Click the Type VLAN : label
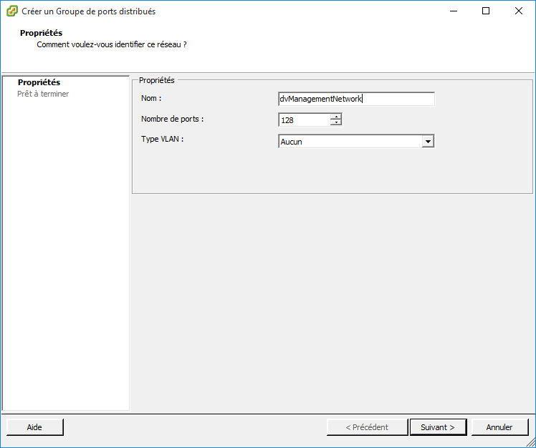Screen dimensions: 536x448 click(163, 139)
